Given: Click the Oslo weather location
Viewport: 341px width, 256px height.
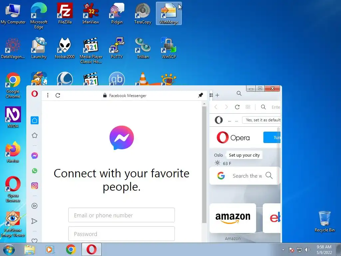Looking at the screenshot, I should coord(218,155).
